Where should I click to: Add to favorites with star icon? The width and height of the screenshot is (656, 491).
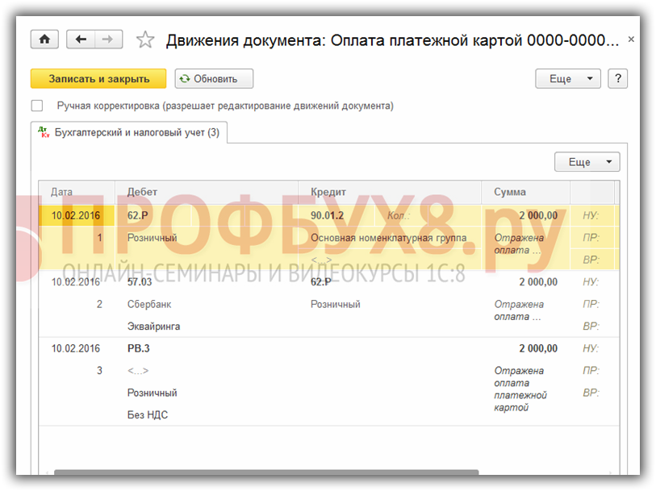[145, 40]
